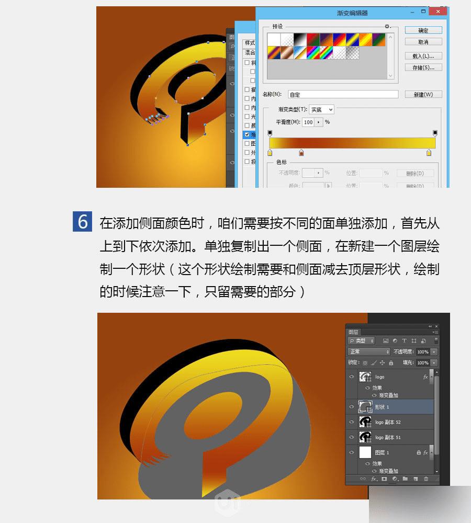Create a new group with the folder icon
471x523 pixels.
point(406,479)
